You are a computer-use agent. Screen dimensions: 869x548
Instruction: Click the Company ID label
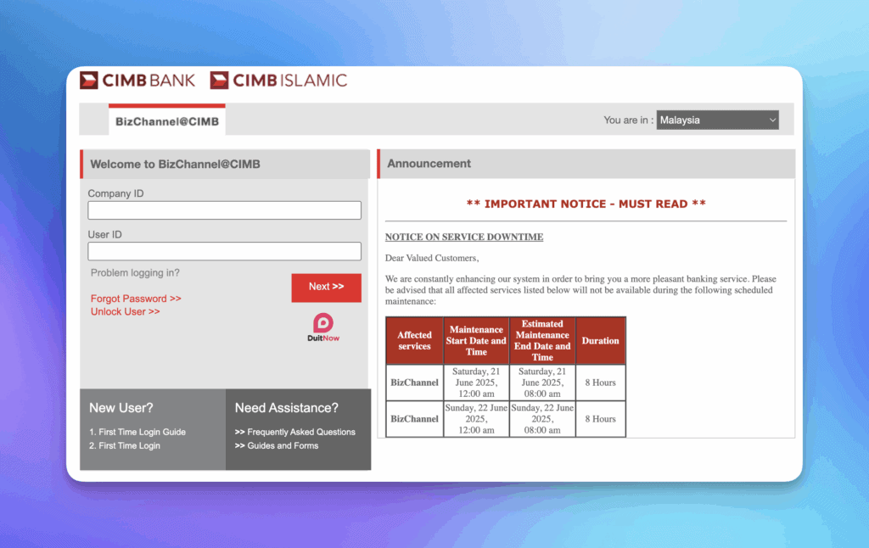pos(115,193)
